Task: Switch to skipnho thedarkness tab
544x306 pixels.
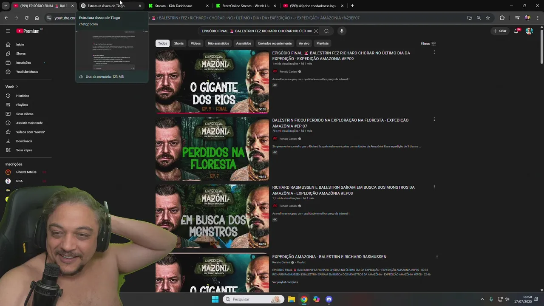Action: [x=314, y=6]
